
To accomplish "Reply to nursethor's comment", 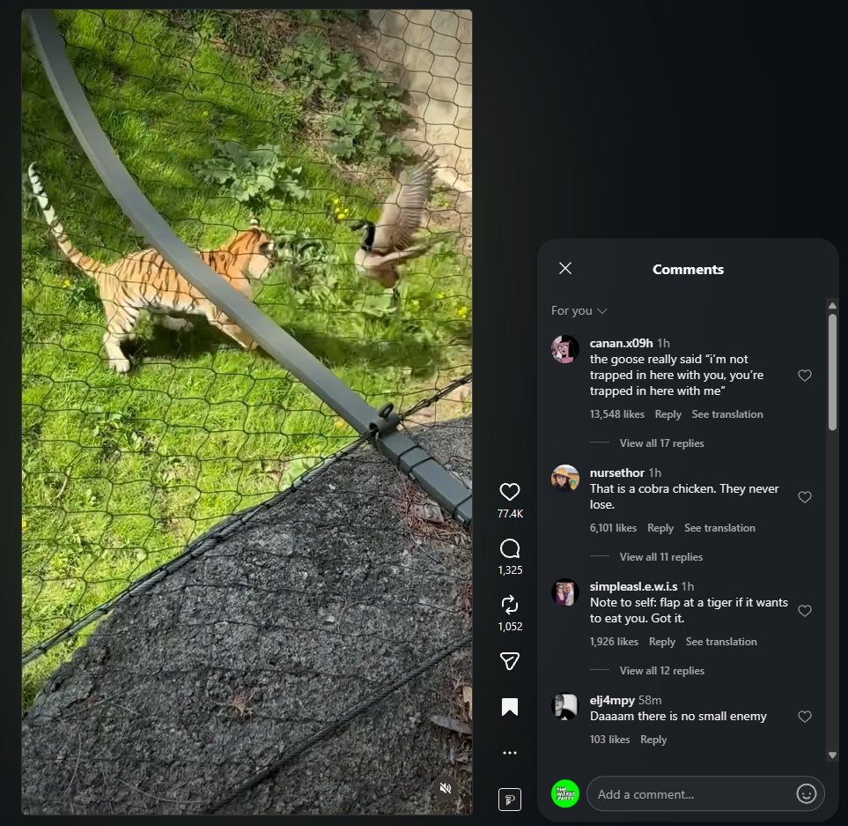I will click(x=660, y=528).
